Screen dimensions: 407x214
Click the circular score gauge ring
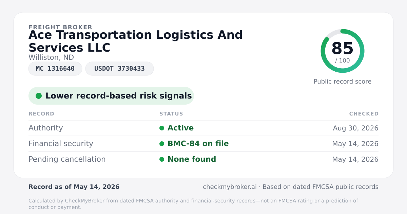(343, 51)
